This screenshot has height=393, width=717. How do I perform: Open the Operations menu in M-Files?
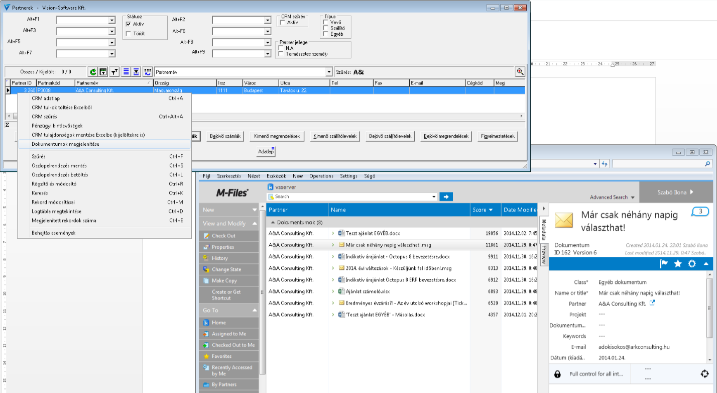click(x=321, y=176)
